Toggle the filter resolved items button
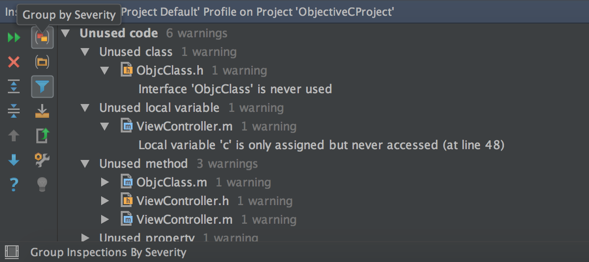 [42, 86]
